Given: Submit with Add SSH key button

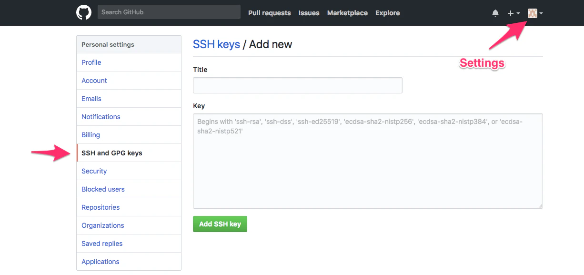Looking at the screenshot, I should click(x=220, y=224).
